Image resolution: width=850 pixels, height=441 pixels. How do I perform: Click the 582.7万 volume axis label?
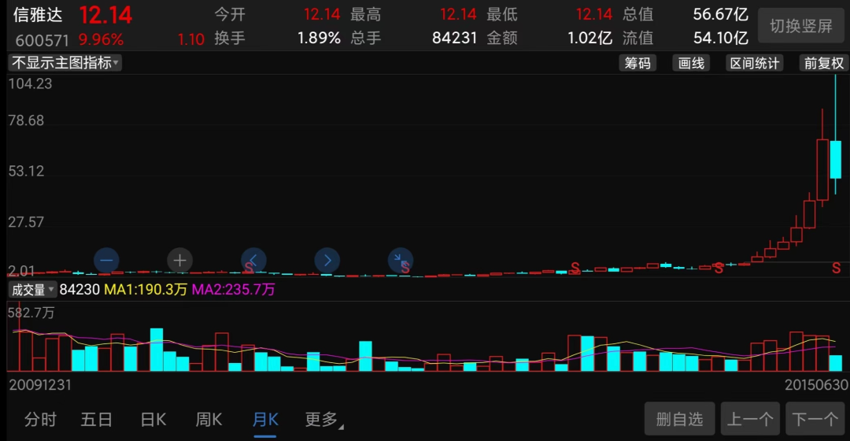click(31, 313)
